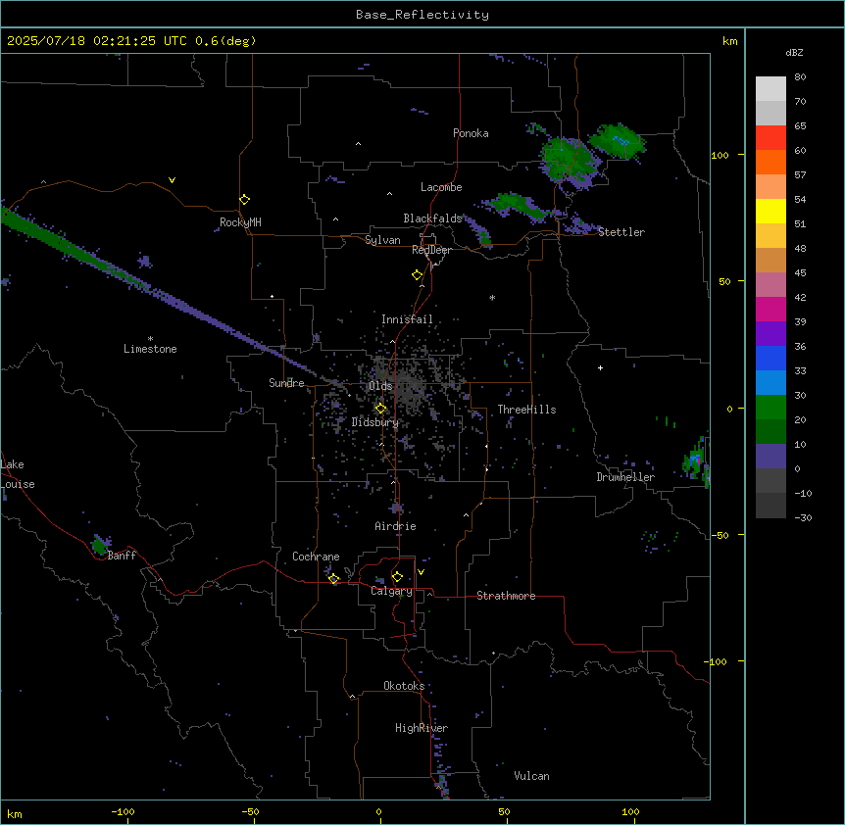
Task: Select the Sylvan label
Action: (x=382, y=240)
